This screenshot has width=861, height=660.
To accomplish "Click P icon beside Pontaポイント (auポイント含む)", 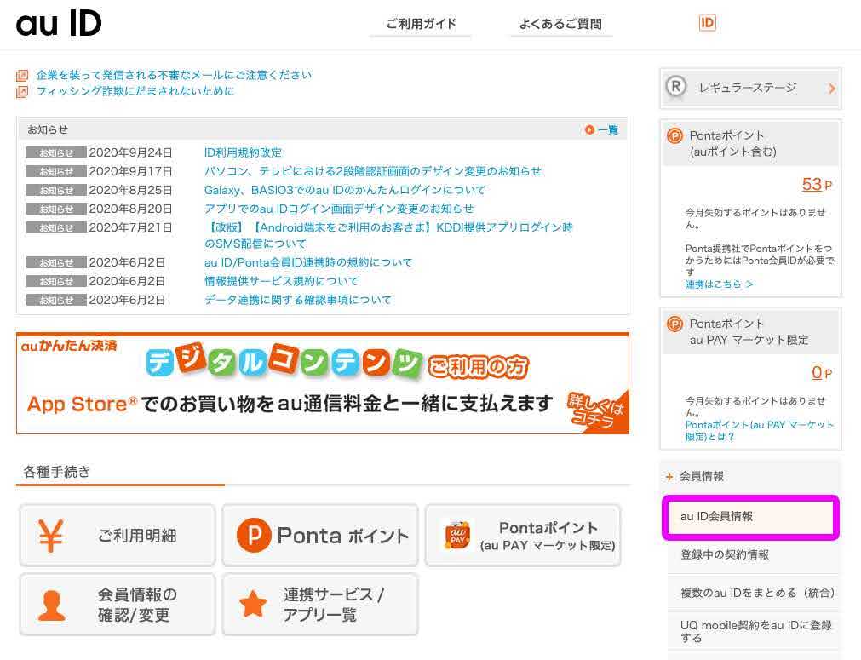I will (674, 135).
